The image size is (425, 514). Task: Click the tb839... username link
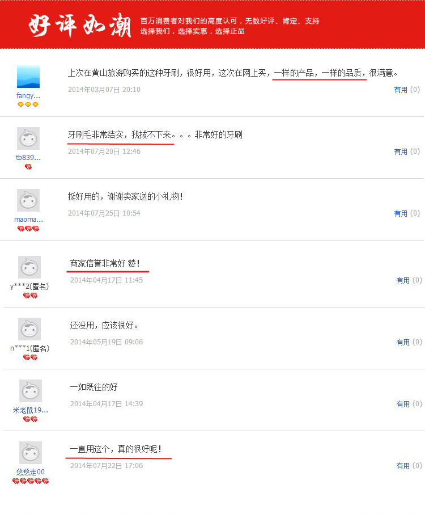pos(28,158)
